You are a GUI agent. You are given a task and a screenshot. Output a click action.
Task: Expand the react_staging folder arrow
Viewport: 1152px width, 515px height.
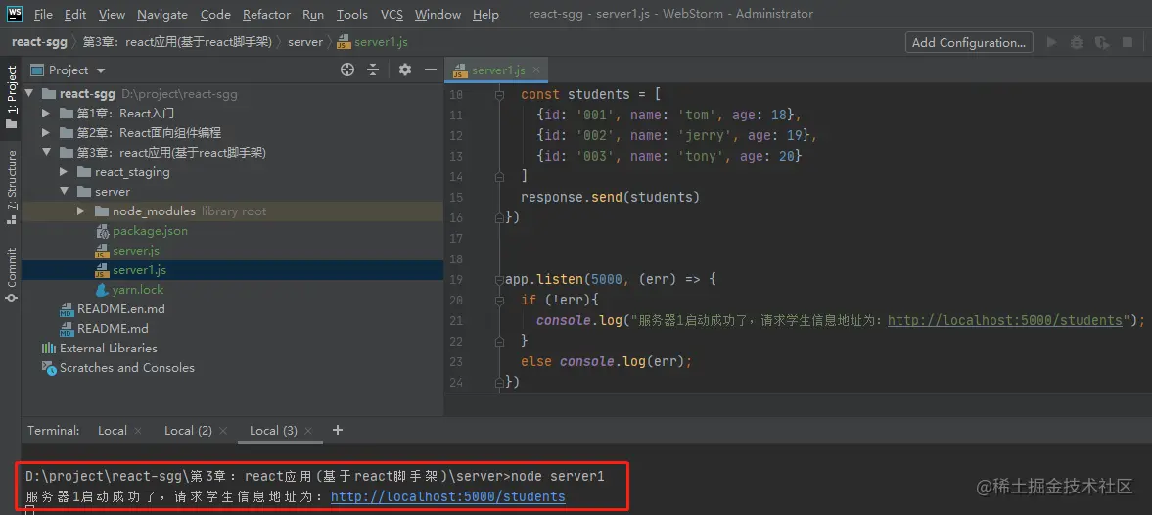point(64,172)
